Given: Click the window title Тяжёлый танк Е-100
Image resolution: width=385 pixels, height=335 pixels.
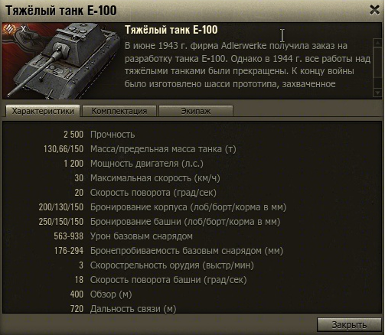Looking at the screenshot, I should click(61, 11).
